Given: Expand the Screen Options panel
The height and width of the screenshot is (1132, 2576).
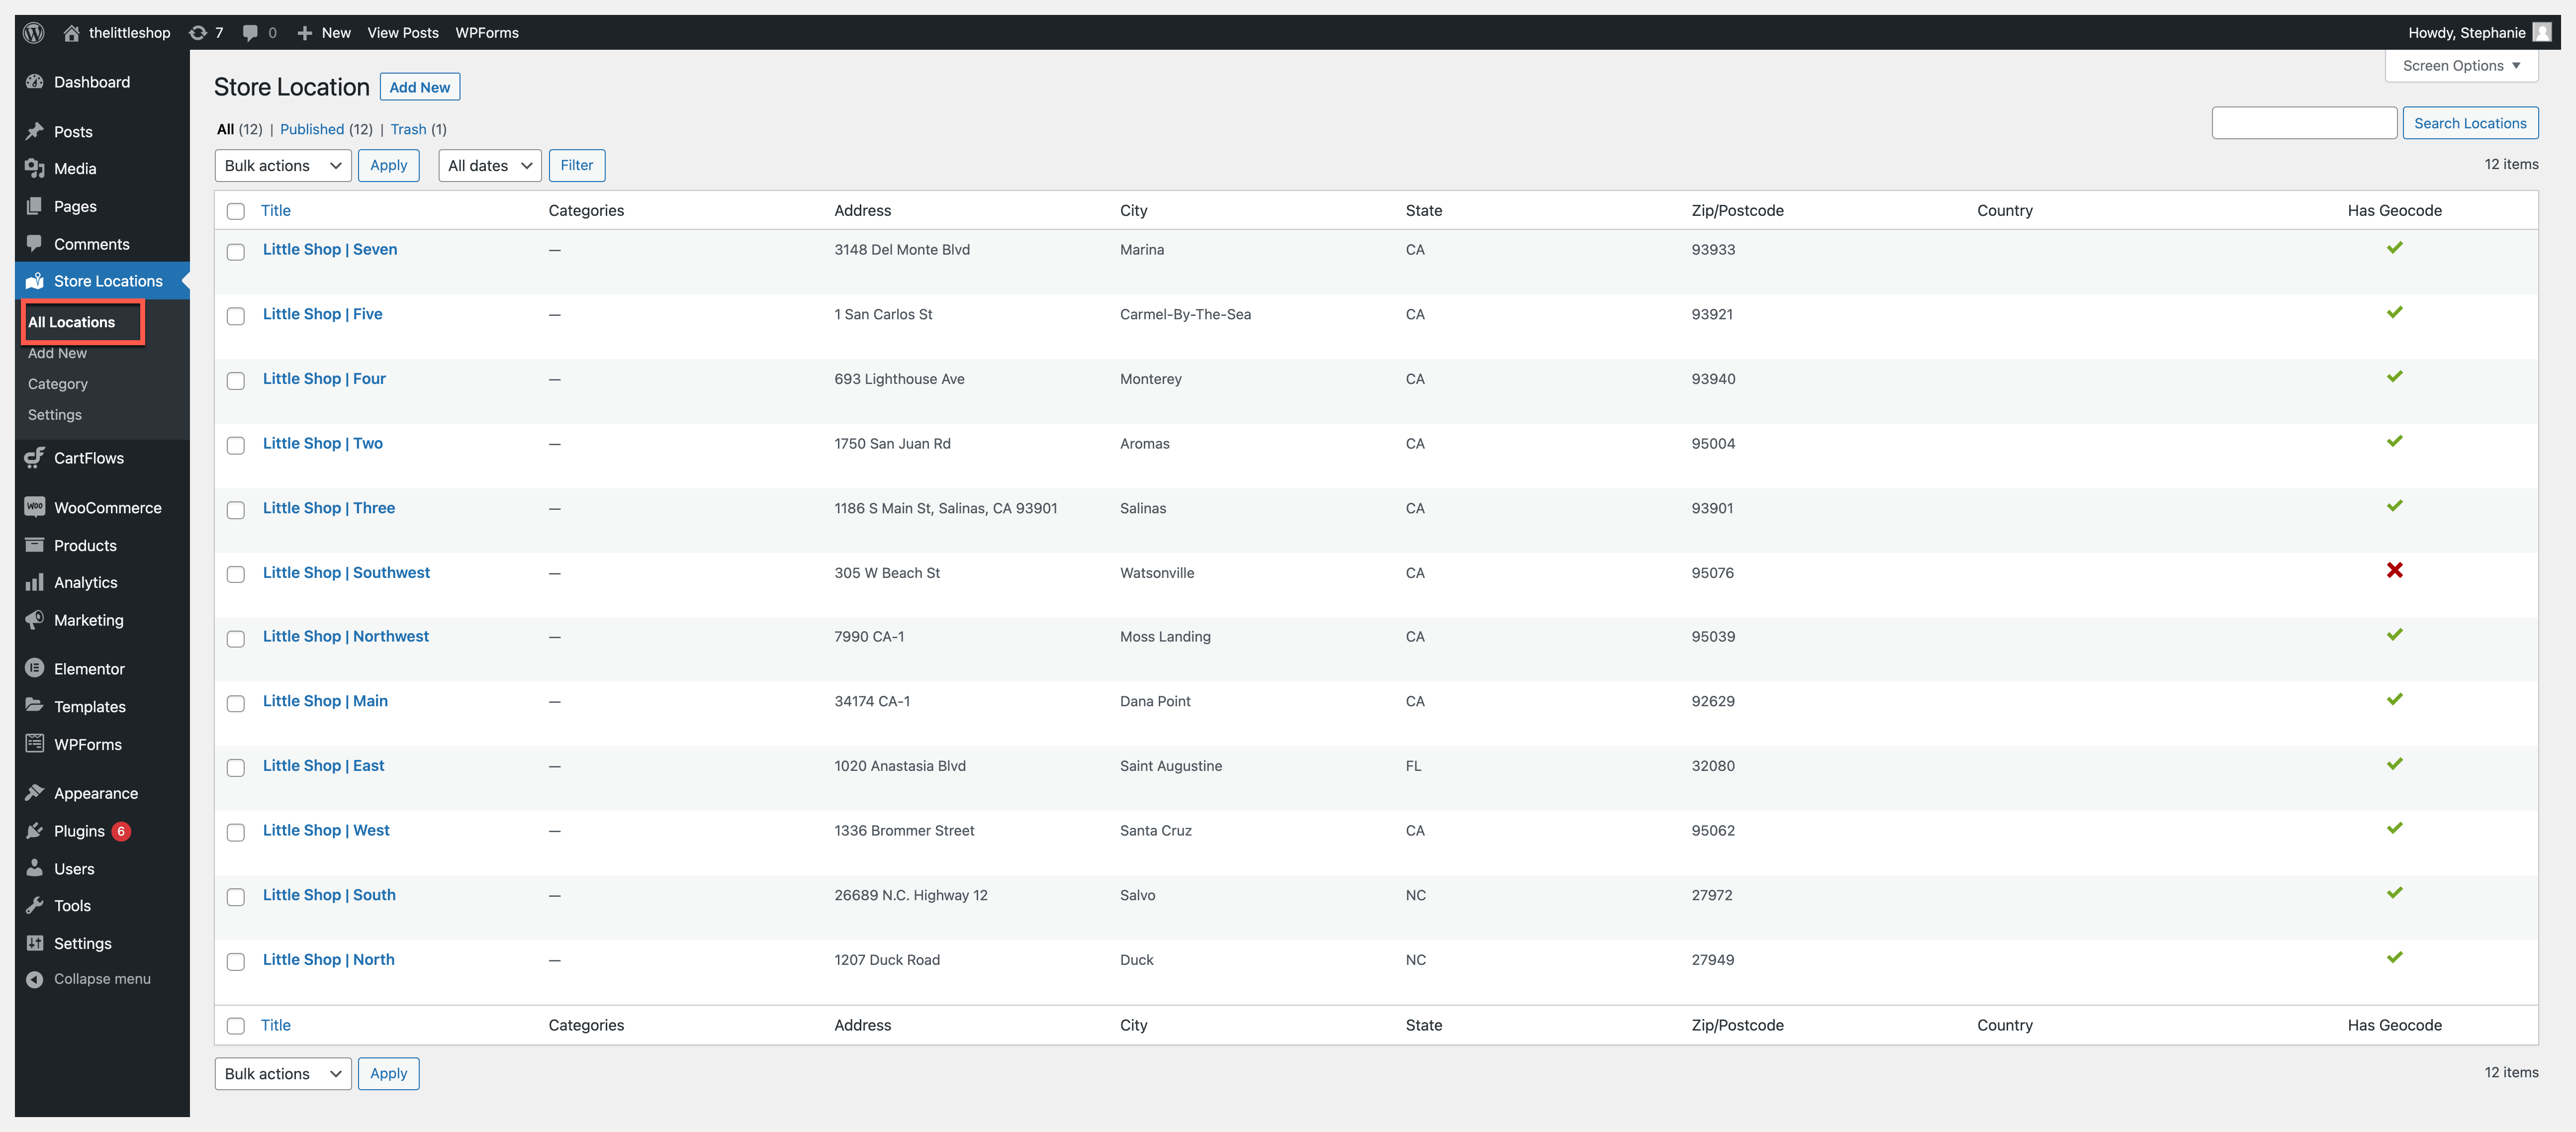Looking at the screenshot, I should [2461, 66].
